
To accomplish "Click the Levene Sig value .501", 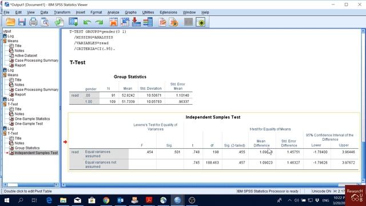I will [x=177, y=152].
